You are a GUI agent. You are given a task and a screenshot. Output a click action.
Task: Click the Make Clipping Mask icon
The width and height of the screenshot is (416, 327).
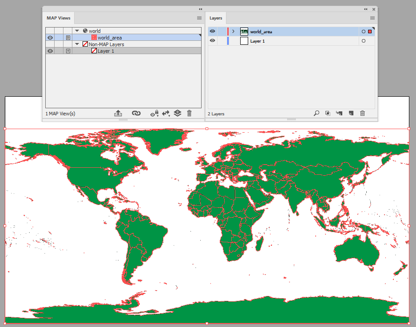pyautogui.click(x=328, y=113)
